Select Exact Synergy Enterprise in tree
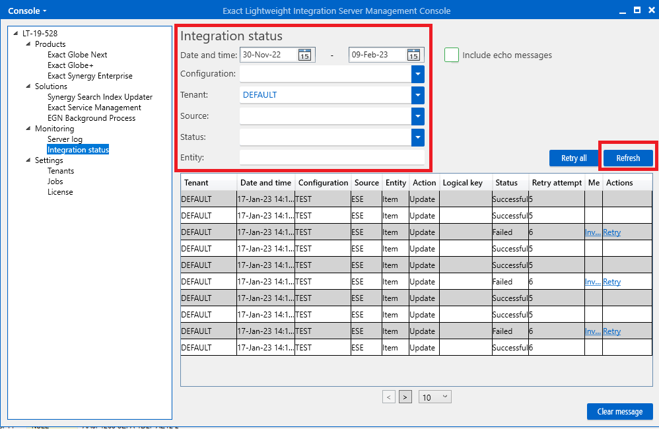659x429 pixels. tap(90, 76)
